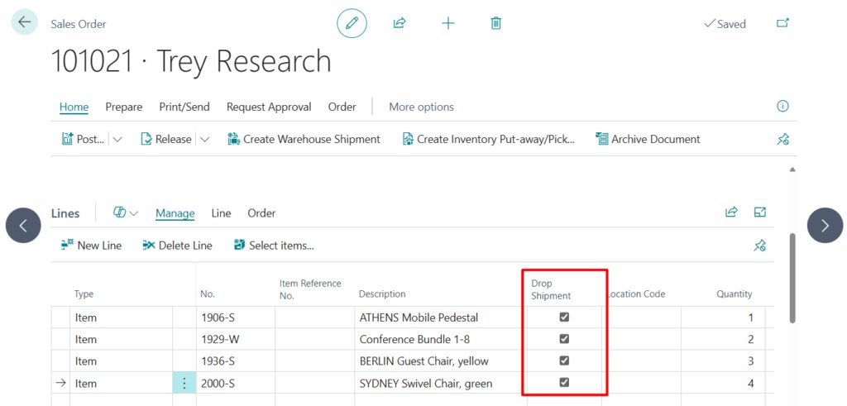Select item number 1929-W cell
Viewport: 847px width, 406px height.
(x=236, y=340)
